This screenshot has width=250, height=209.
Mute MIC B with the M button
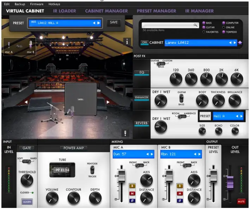point(180,194)
